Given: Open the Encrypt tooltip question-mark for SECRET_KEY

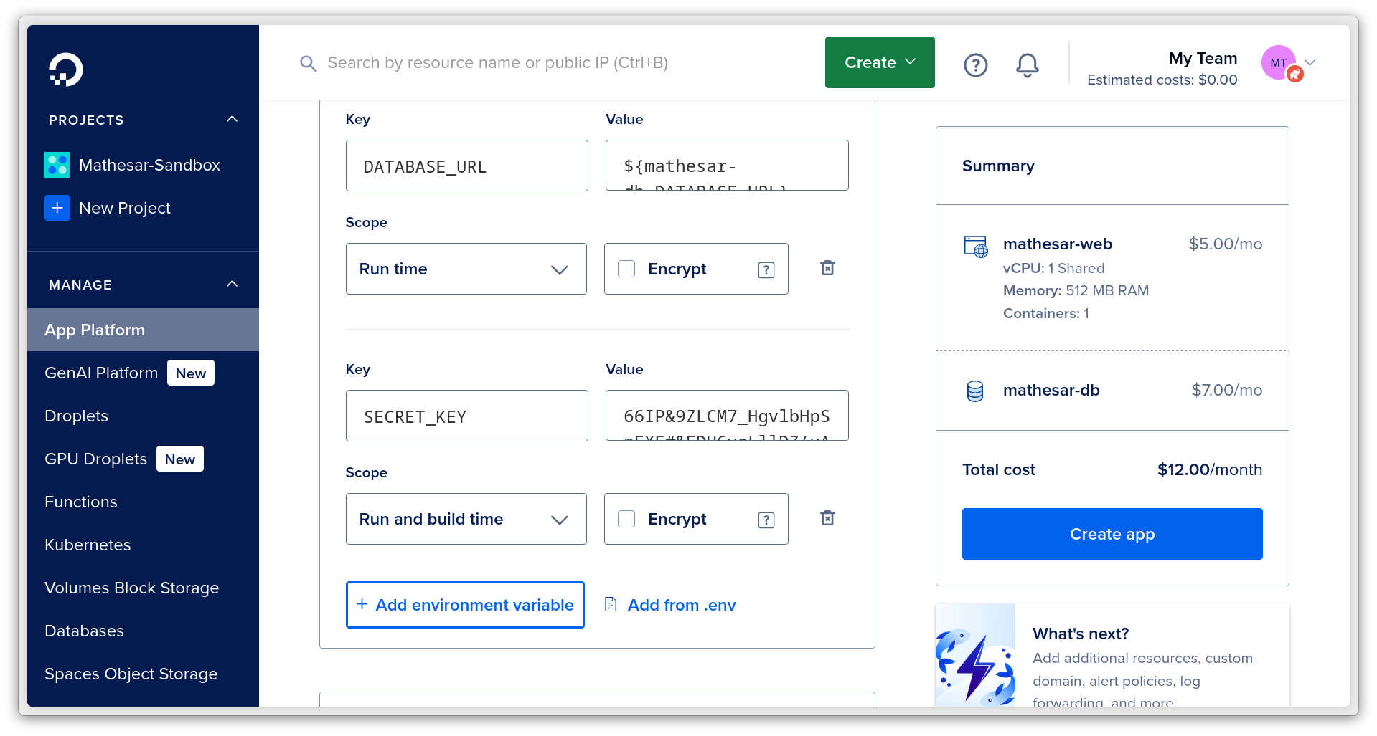Looking at the screenshot, I should 766,520.
